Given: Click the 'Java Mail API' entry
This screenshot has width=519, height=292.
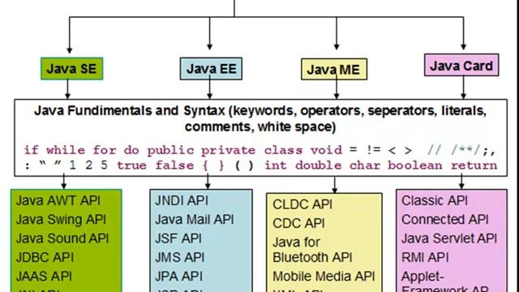Looking at the screenshot, I should [x=195, y=219].
